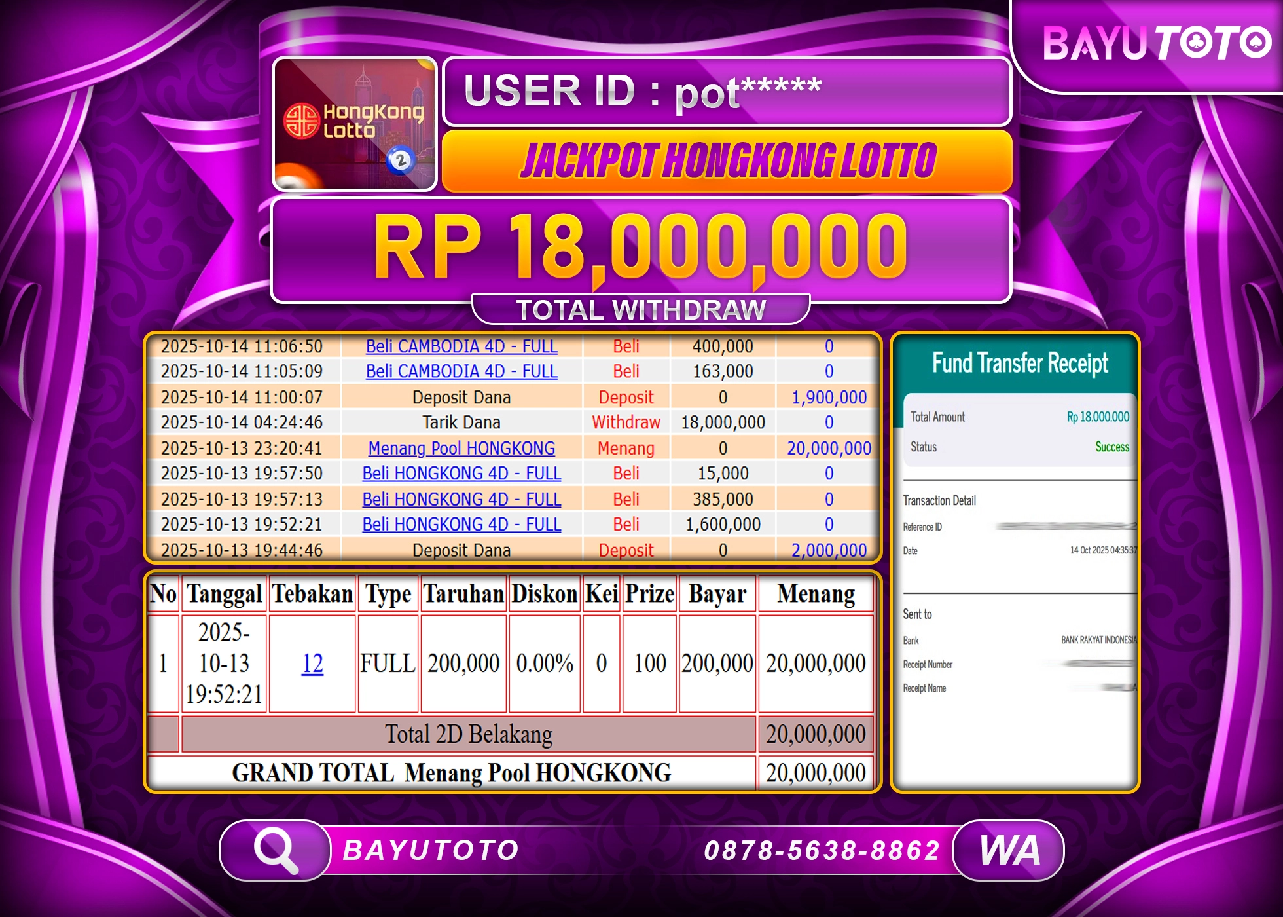This screenshot has width=1283, height=917.
Task: Select the GRAND TOTAL Menang Pool HONGKONG row
Action: [x=450, y=773]
